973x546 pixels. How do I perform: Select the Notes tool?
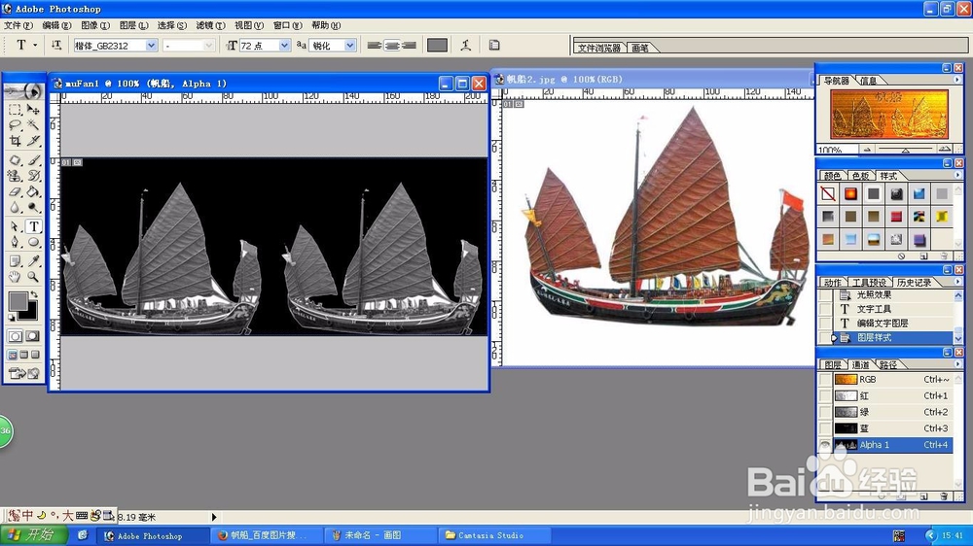coord(15,261)
